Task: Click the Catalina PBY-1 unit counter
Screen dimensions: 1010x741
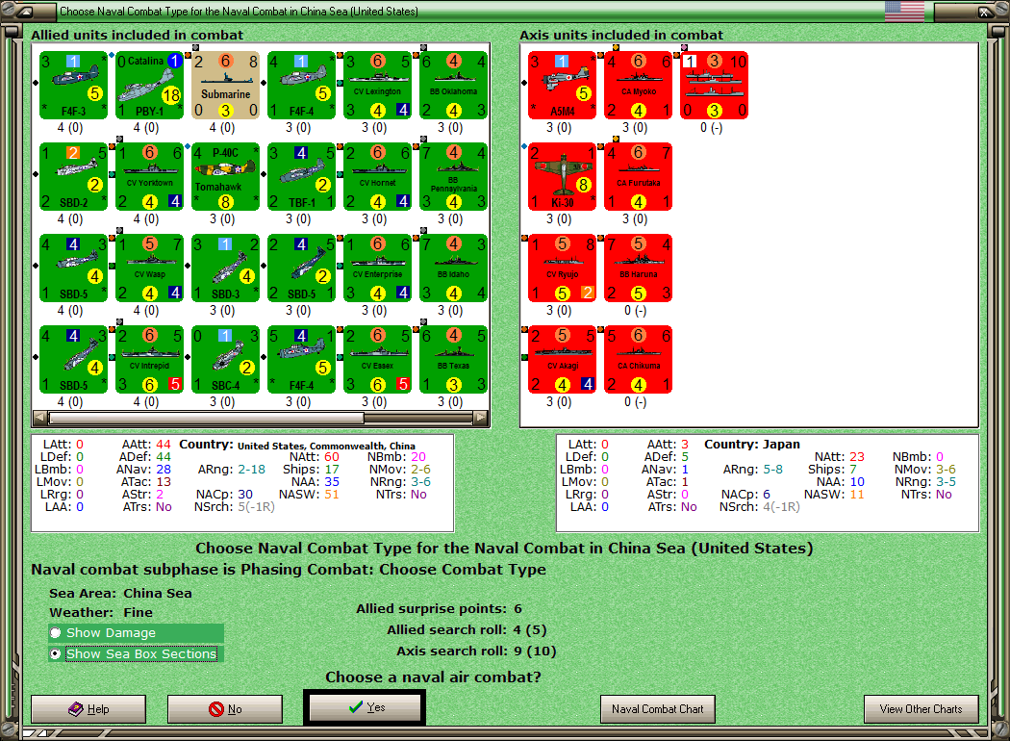Action: (149, 86)
